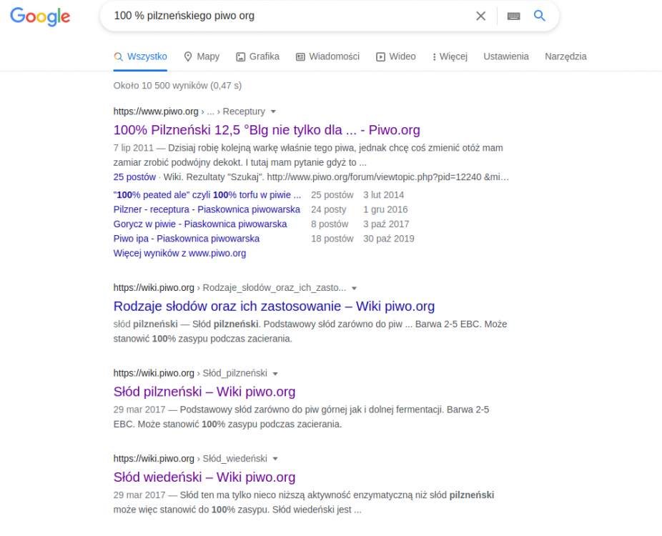Open the on-screen keyboard icon
This screenshot has width=662, height=536.
[x=513, y=16]
